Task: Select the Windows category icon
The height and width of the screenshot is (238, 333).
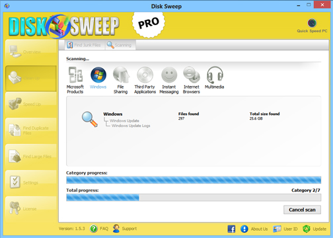Action: coord(98,75)
